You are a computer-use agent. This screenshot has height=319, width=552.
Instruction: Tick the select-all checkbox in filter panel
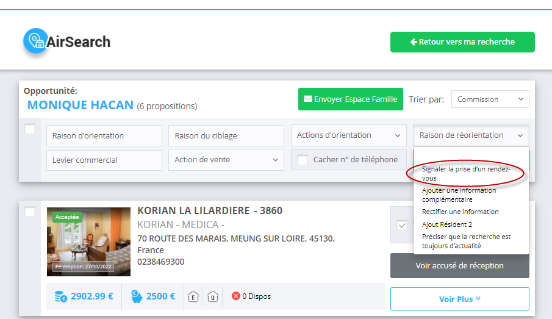(30, 129)
